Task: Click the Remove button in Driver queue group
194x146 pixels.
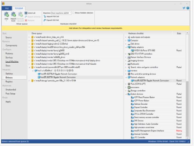Action: click(x=29, y=20)
